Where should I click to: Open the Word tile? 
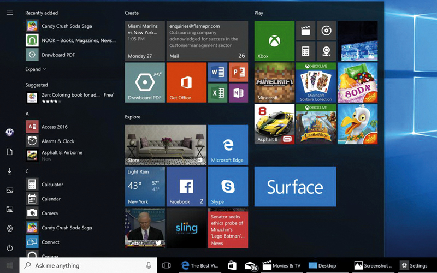(217, 72)
